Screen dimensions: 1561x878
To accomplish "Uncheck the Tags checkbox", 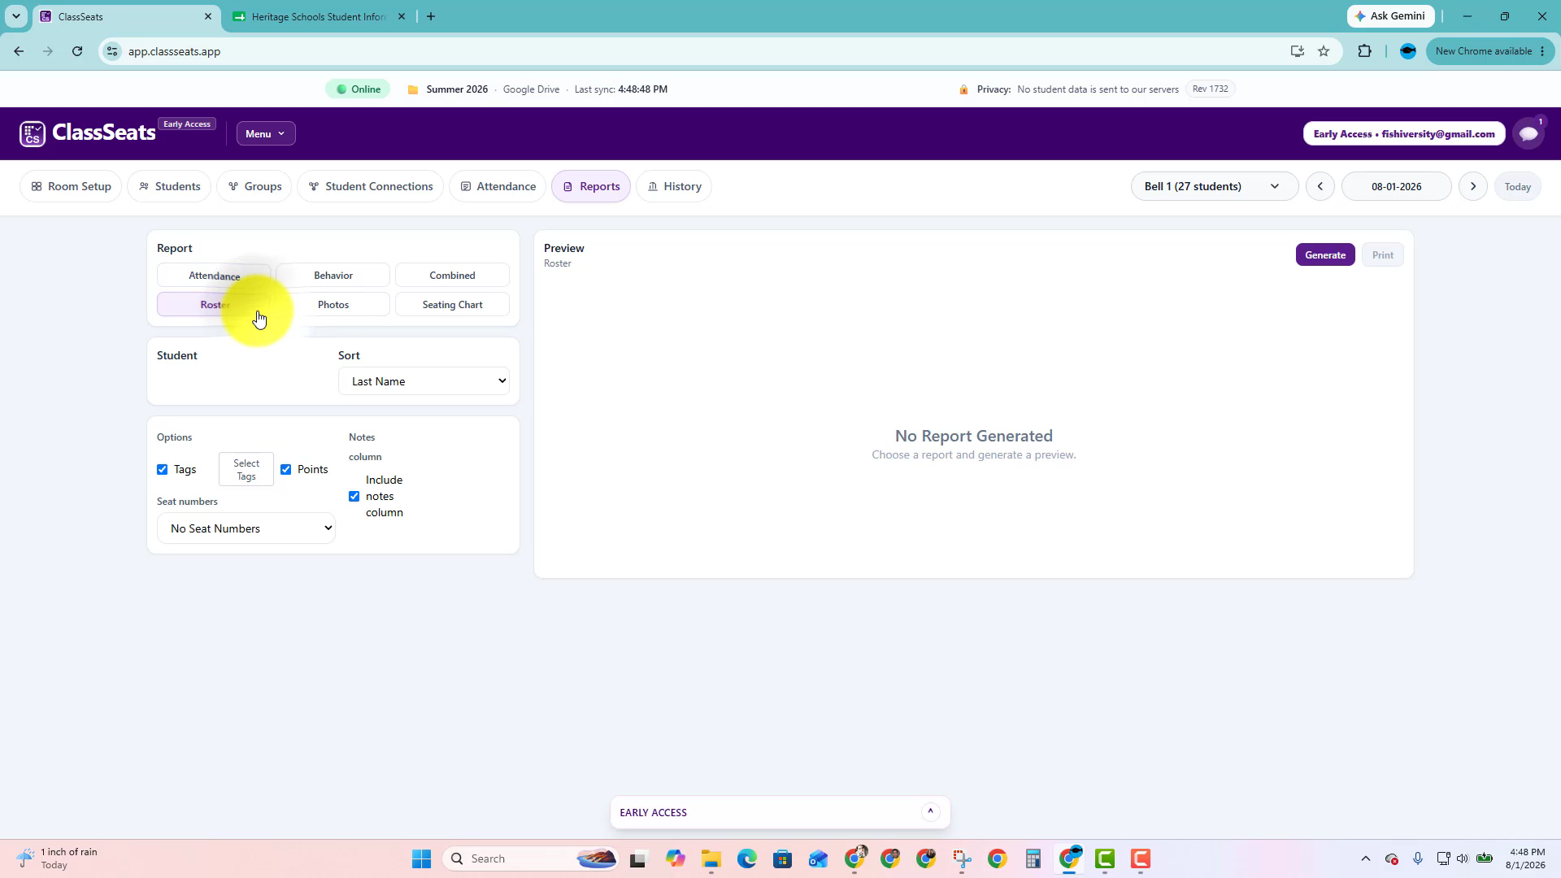I will 163,470.
